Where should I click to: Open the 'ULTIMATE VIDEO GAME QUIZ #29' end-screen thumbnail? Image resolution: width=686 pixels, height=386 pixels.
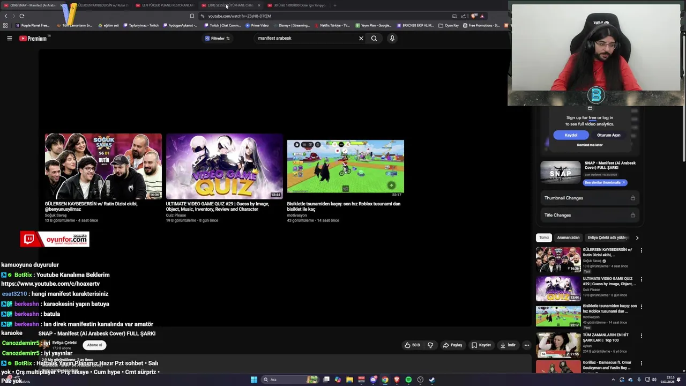coord(224,166)
